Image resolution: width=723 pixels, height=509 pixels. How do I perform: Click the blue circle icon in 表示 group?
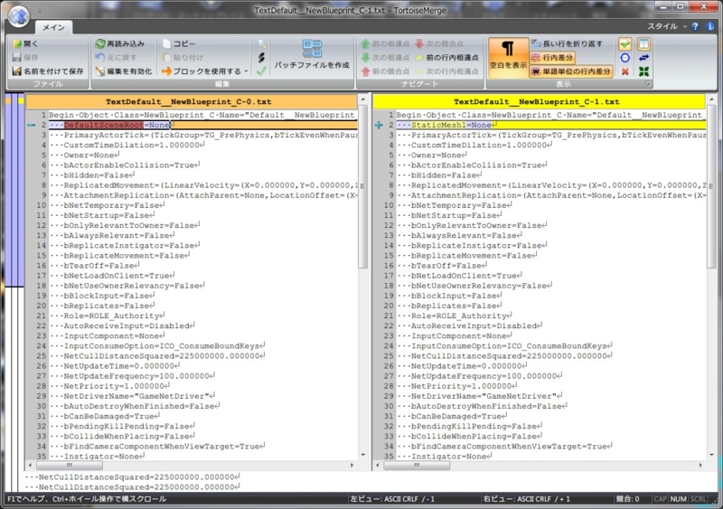624,58
